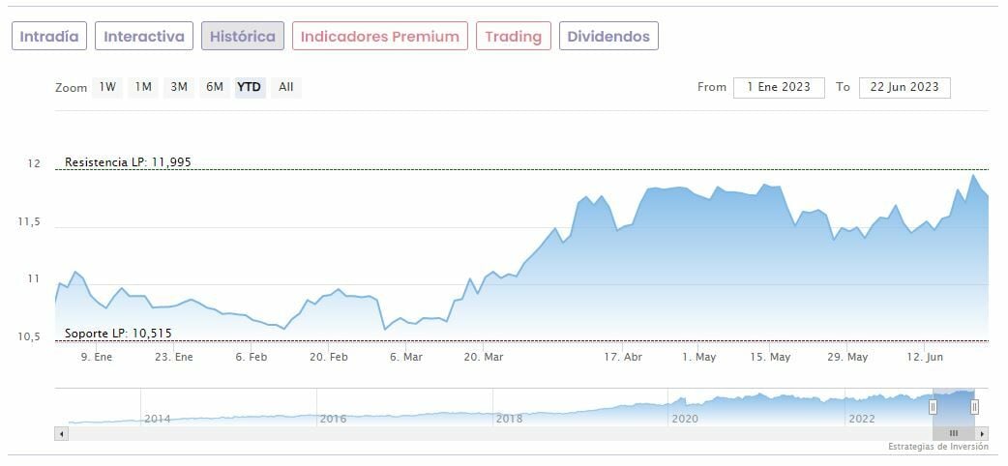
Task: Show the Dividendos tab
Action: tap(608, 37)
